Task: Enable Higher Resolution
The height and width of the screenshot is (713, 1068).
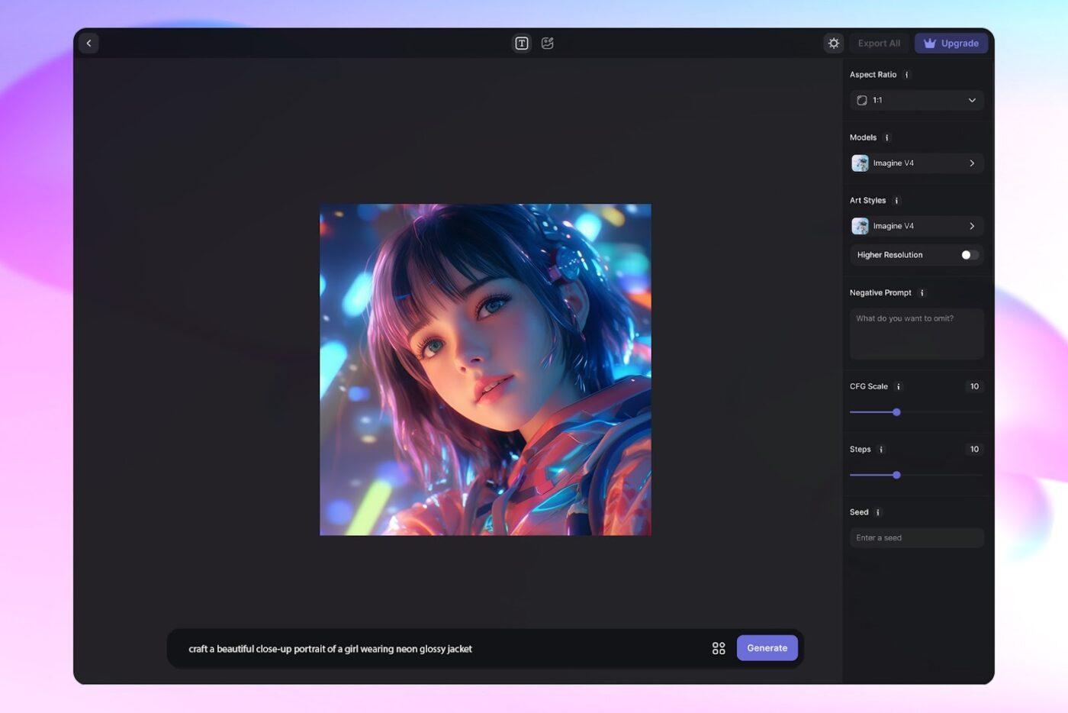Action: tap(968, 254)
